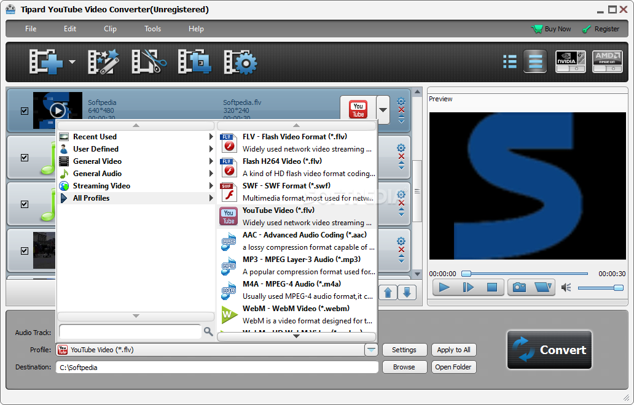Image resolution: width=634 pixels, height=405 pixels.
Task: Uncheck the Softpedia video row checkbox
Action: click(x=25, y=110)
